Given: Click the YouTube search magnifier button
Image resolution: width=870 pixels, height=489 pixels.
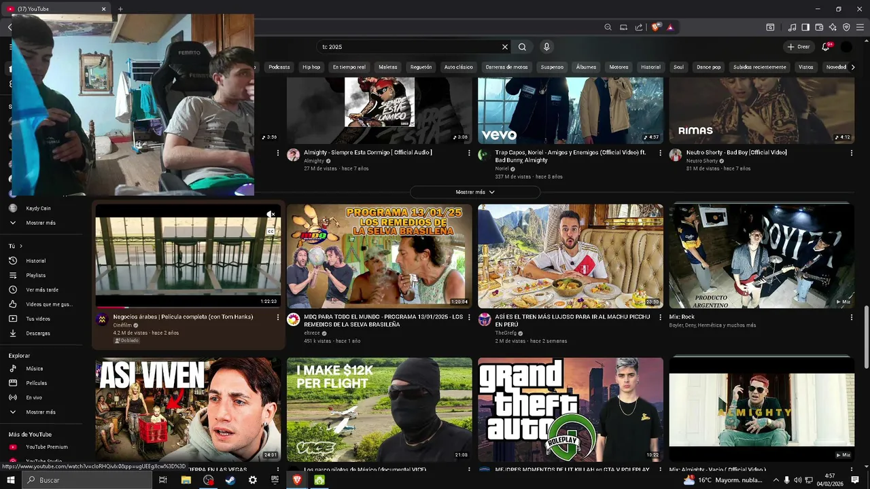Looking at the screenshot, I should pos(522,47).
